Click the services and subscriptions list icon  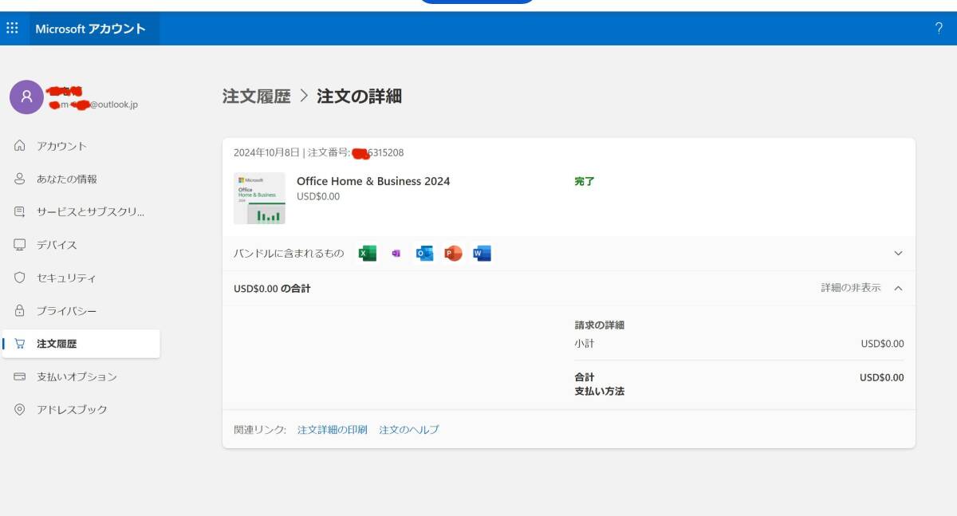coord(20,211)
